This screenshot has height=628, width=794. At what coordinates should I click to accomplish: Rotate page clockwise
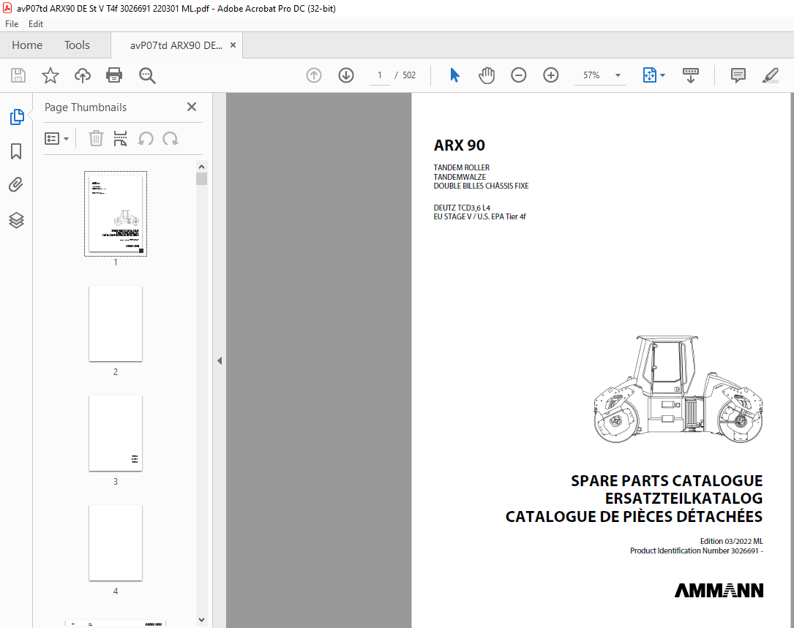[170, 138]
